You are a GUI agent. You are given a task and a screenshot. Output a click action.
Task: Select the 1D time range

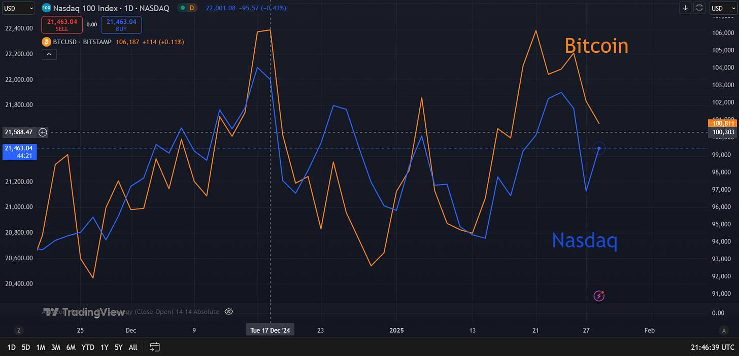11,347
